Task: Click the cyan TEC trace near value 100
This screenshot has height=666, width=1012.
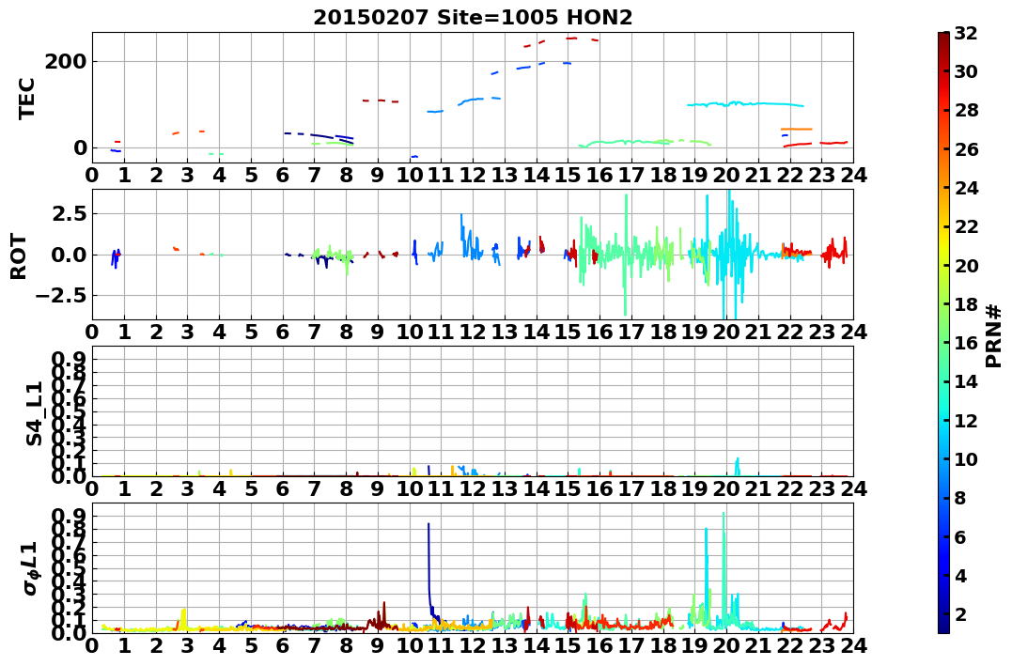Action: 745,104
